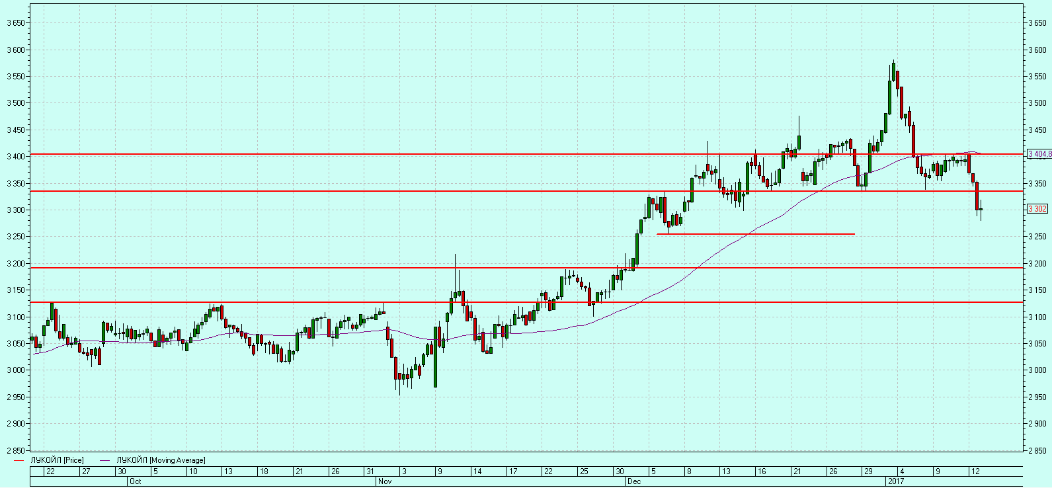Click the 2017 year label on time axis
Image resolution: width=1052 pixels, height=488 pixels.
895,481
